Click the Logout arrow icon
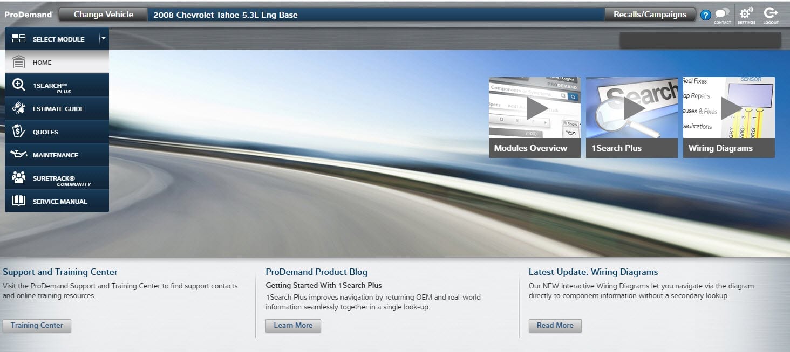The image size is (790, 352). pos(771,14)
